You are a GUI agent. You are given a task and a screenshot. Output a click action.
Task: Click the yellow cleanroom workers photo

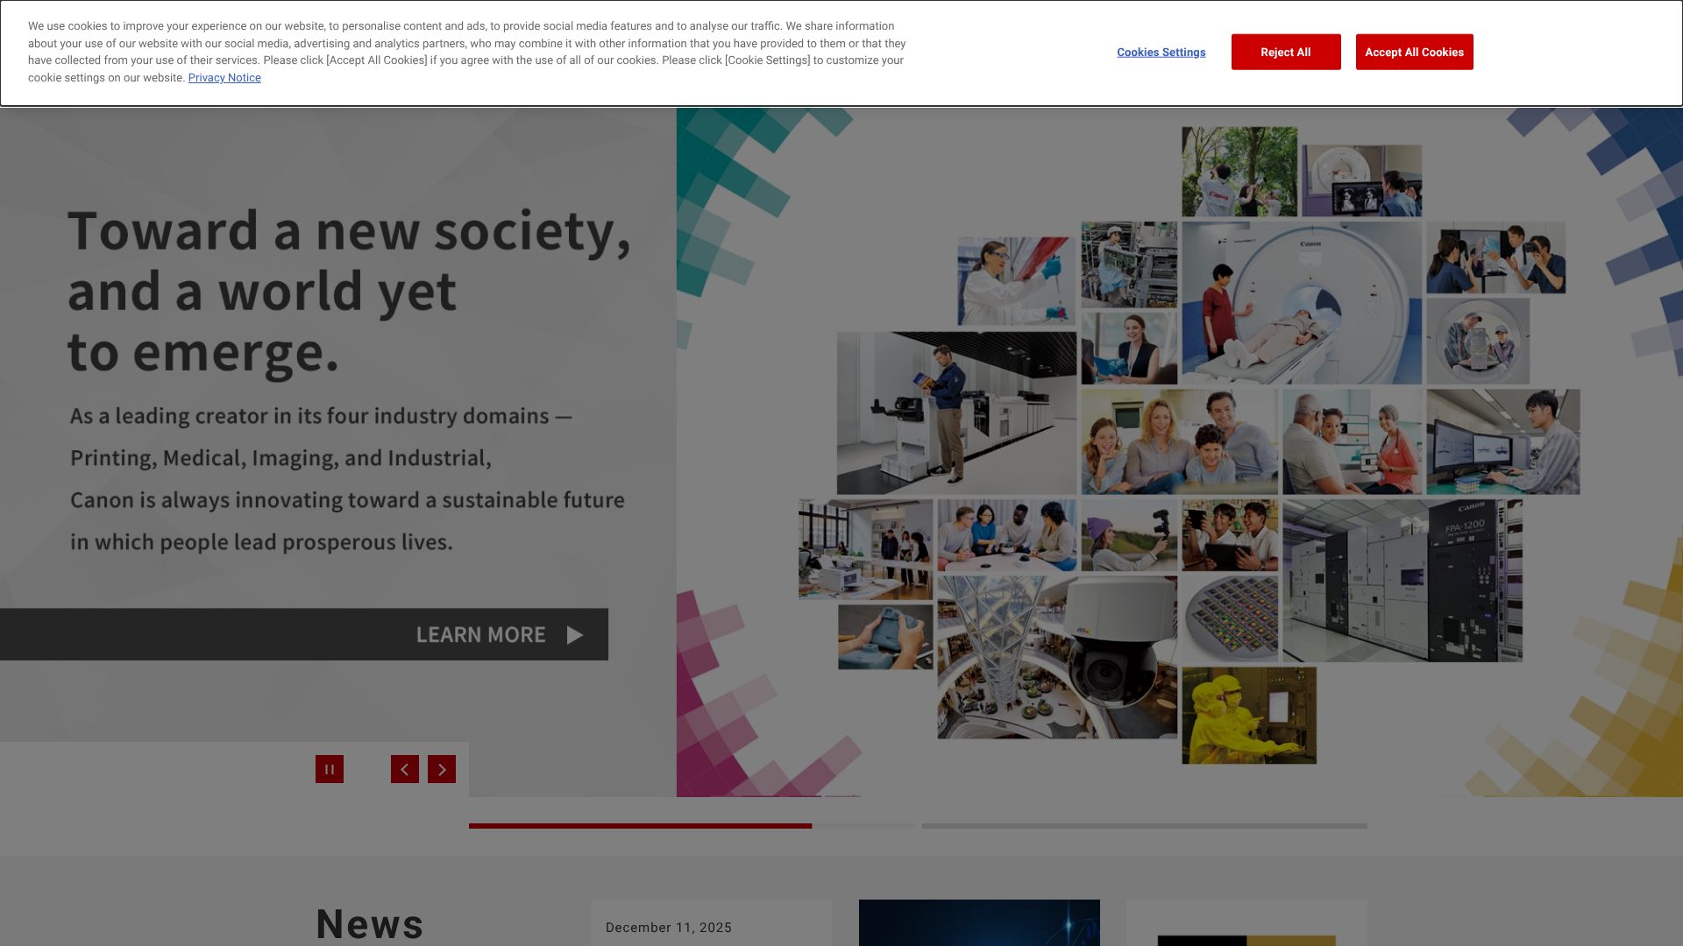(x=1248, y=716)
